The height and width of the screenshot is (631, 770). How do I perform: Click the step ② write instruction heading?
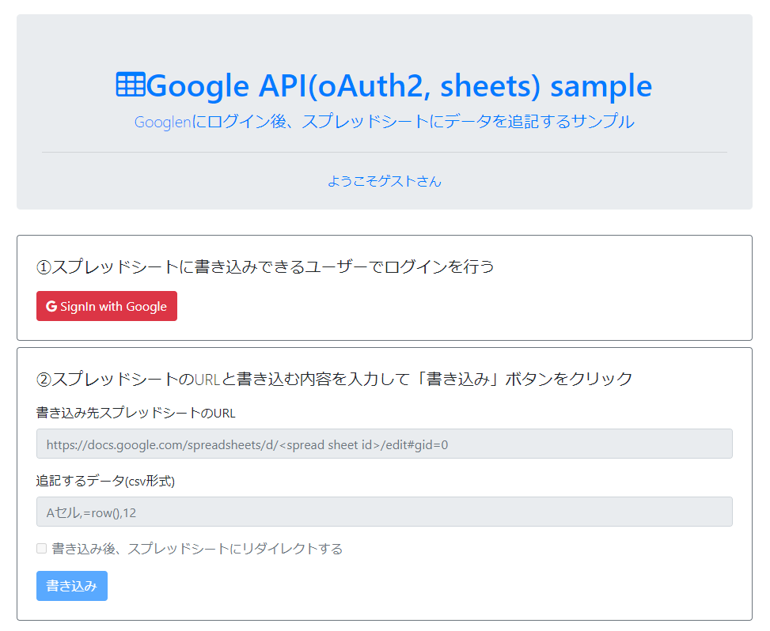pyautogui.click(x=335, y=379)
